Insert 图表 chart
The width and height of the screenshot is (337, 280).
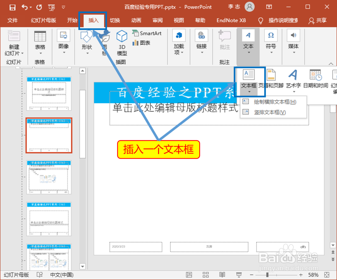tap(141, 43)
